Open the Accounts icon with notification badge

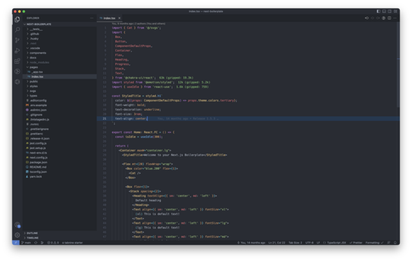tap(17, 225)
